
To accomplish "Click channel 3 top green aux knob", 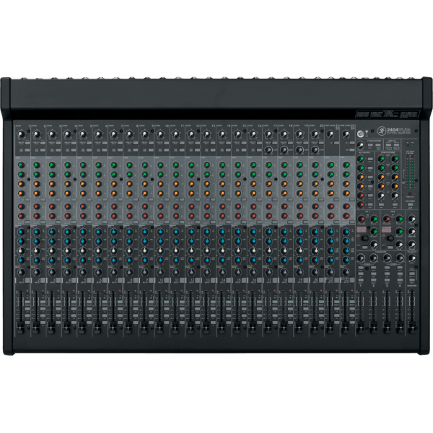I will click(x=51, y=165).
